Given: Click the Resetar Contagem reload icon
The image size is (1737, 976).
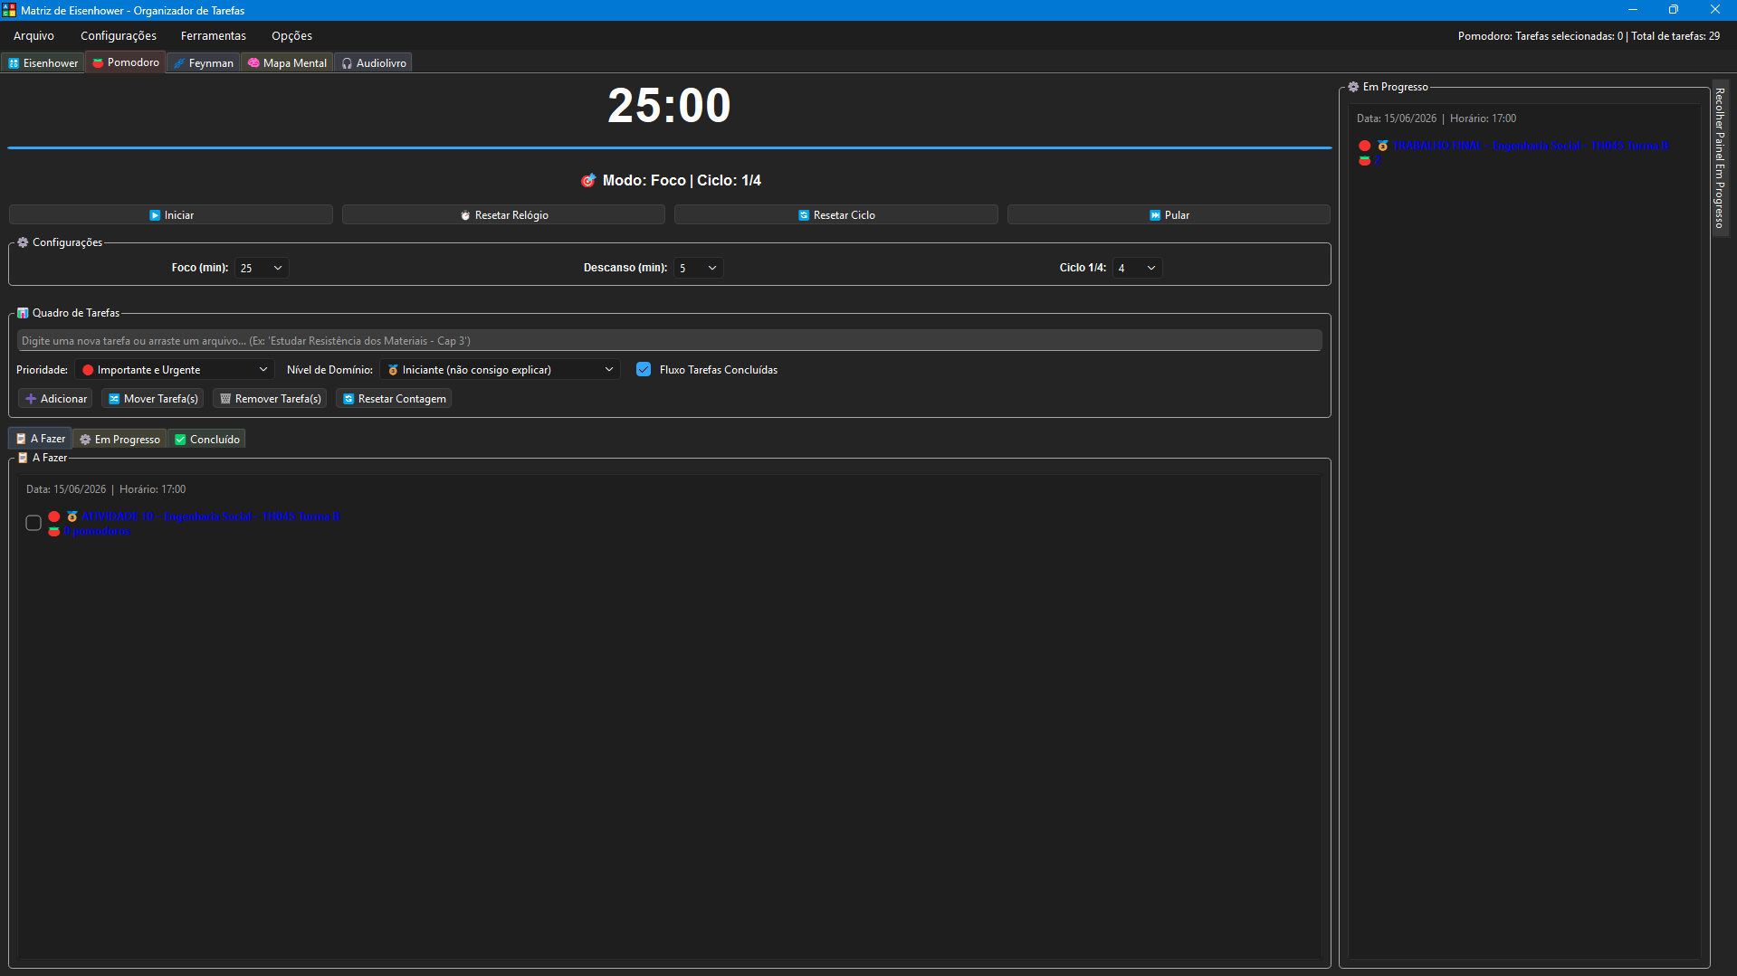Looking at the screenshot, I should coord(348,399).
